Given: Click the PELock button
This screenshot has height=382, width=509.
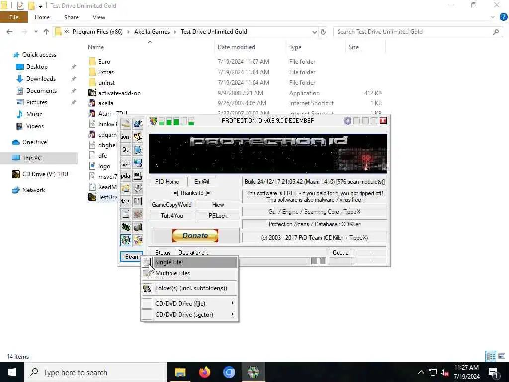Looking at the screenshot, I should pyautogui.click(x=218, y=216).
